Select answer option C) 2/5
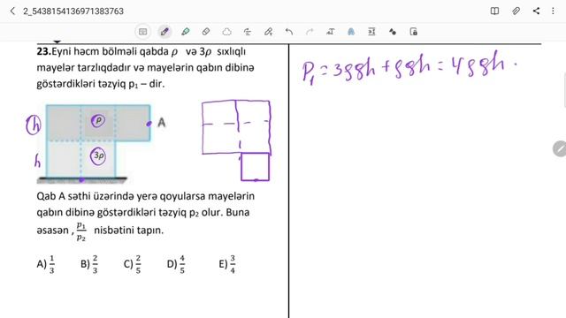 point(133,264)
